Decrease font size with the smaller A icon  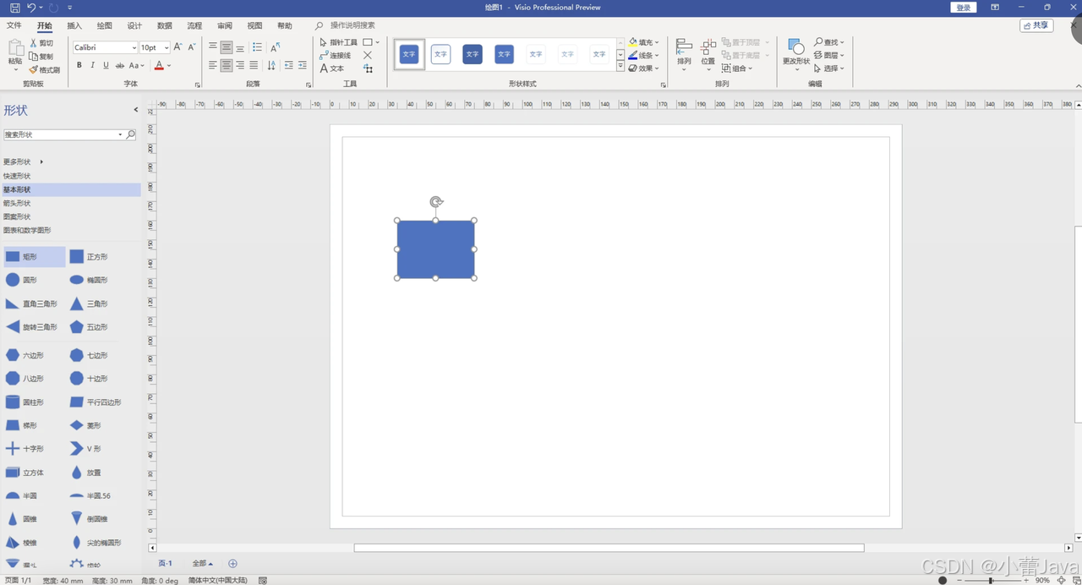192,47
